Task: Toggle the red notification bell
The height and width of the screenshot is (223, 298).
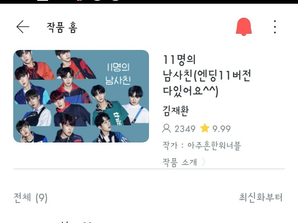Action: click(x=244, y=27)
